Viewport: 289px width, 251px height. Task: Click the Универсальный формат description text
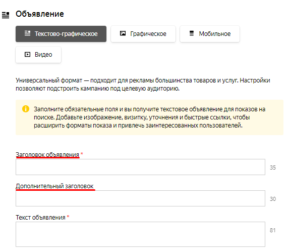tap(143, 85)
